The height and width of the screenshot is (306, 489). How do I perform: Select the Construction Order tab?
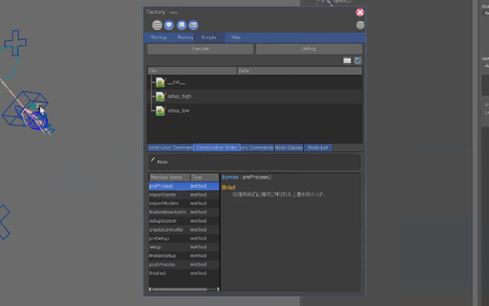pos(217,148)
